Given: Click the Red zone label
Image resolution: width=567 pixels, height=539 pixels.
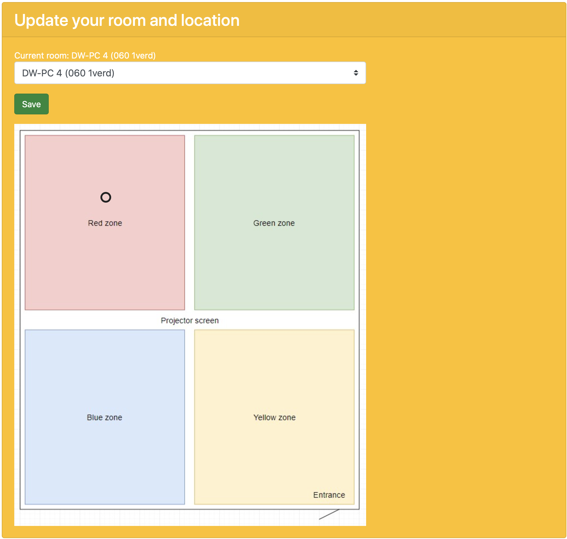Looking at the screenshot, I should pos(105,223).
